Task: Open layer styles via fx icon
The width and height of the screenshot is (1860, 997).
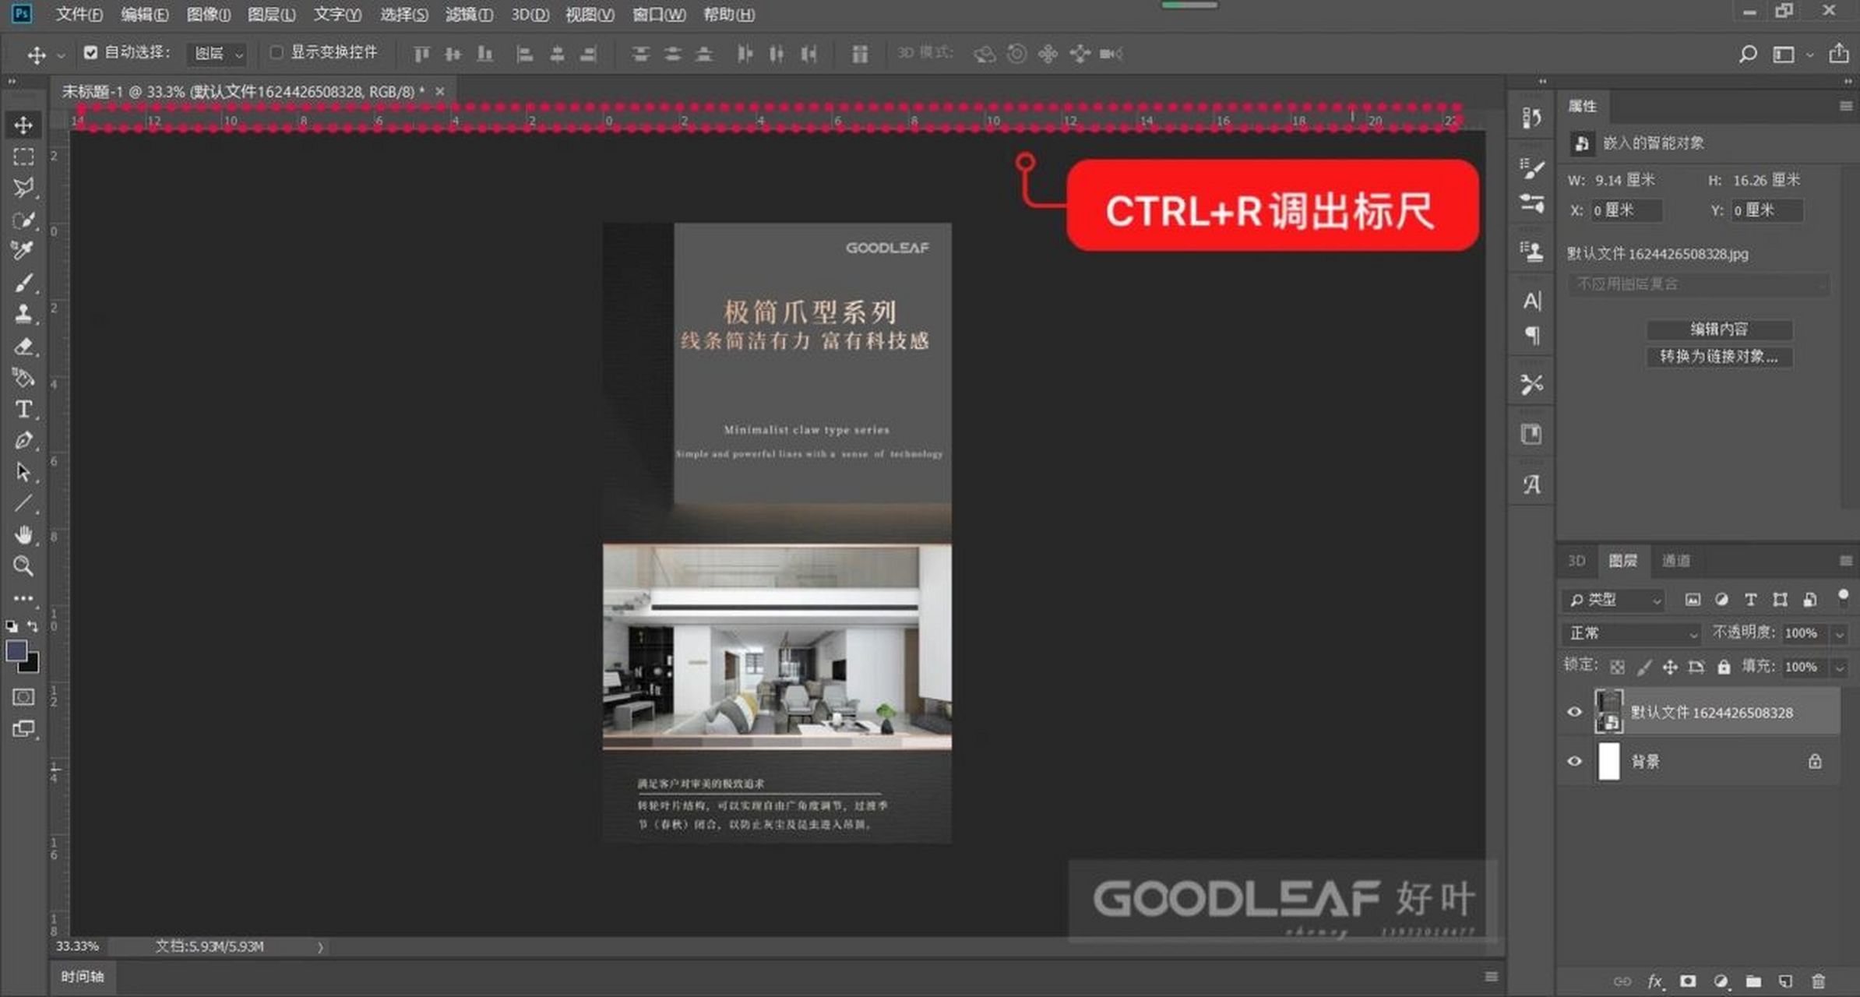Action: point(1655,980)
